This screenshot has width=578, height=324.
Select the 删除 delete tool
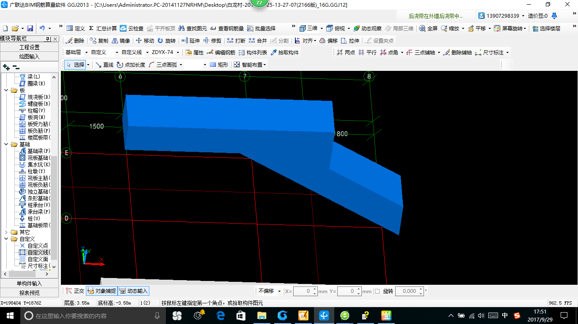pos(75,40)
